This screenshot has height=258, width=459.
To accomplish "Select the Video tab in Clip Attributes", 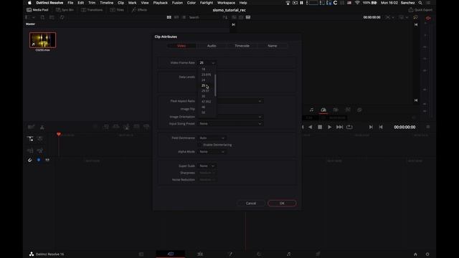I will [181, 46].
